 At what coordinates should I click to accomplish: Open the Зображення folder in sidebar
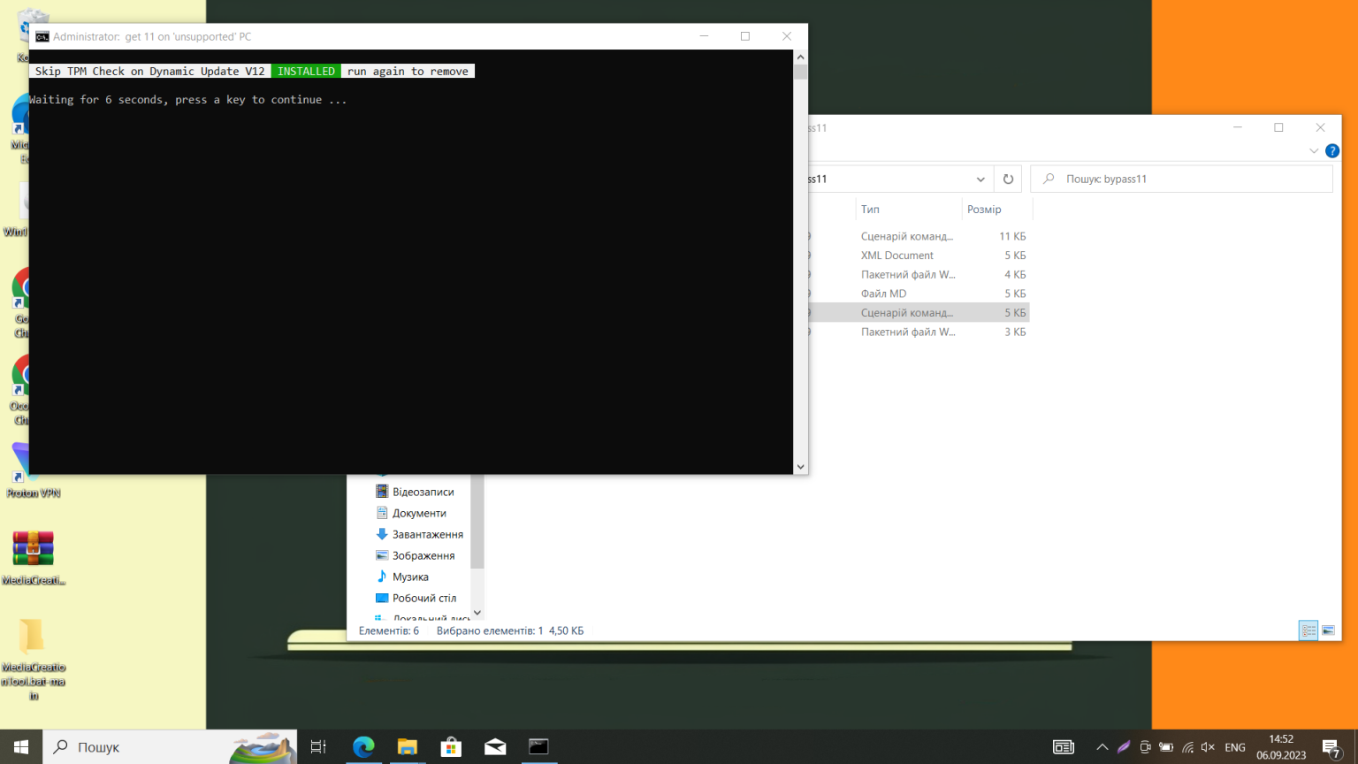pyautogui.click(x=422, y=555)
